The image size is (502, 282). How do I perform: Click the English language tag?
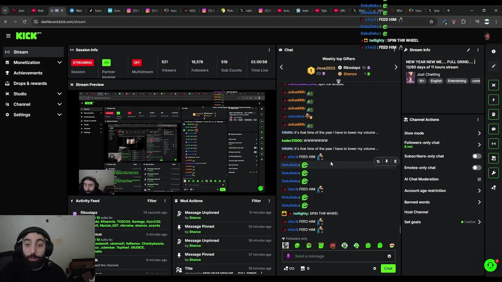[436, 81]
